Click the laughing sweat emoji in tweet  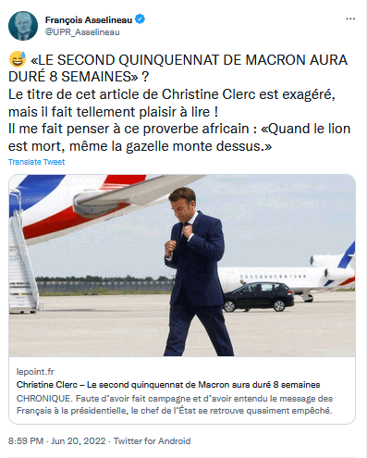(18, 60)
